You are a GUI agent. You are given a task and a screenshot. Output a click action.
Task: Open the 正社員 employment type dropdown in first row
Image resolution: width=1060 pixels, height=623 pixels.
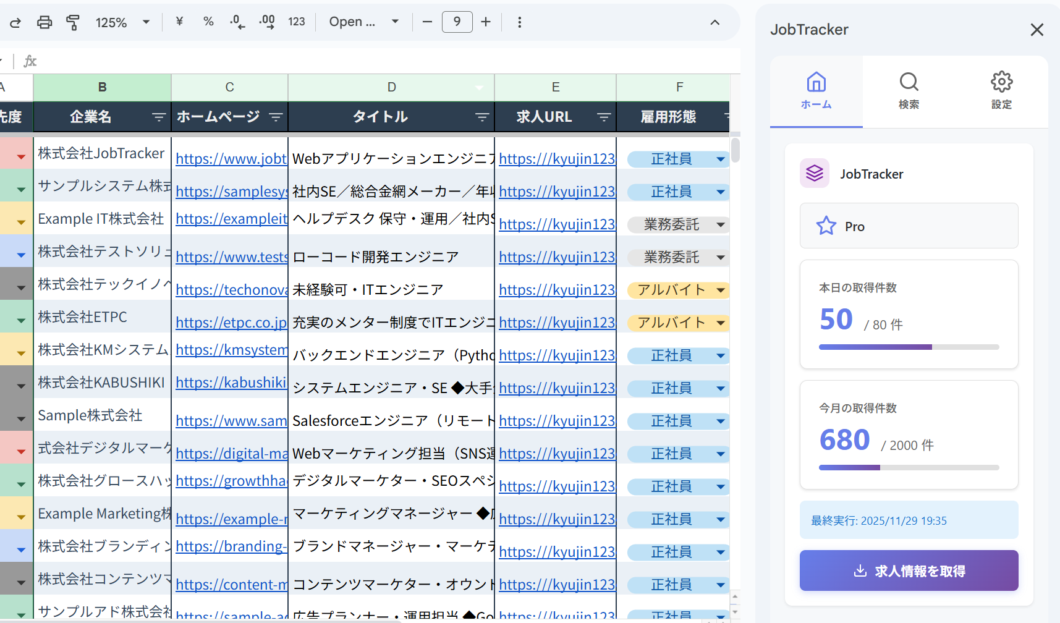720,158
